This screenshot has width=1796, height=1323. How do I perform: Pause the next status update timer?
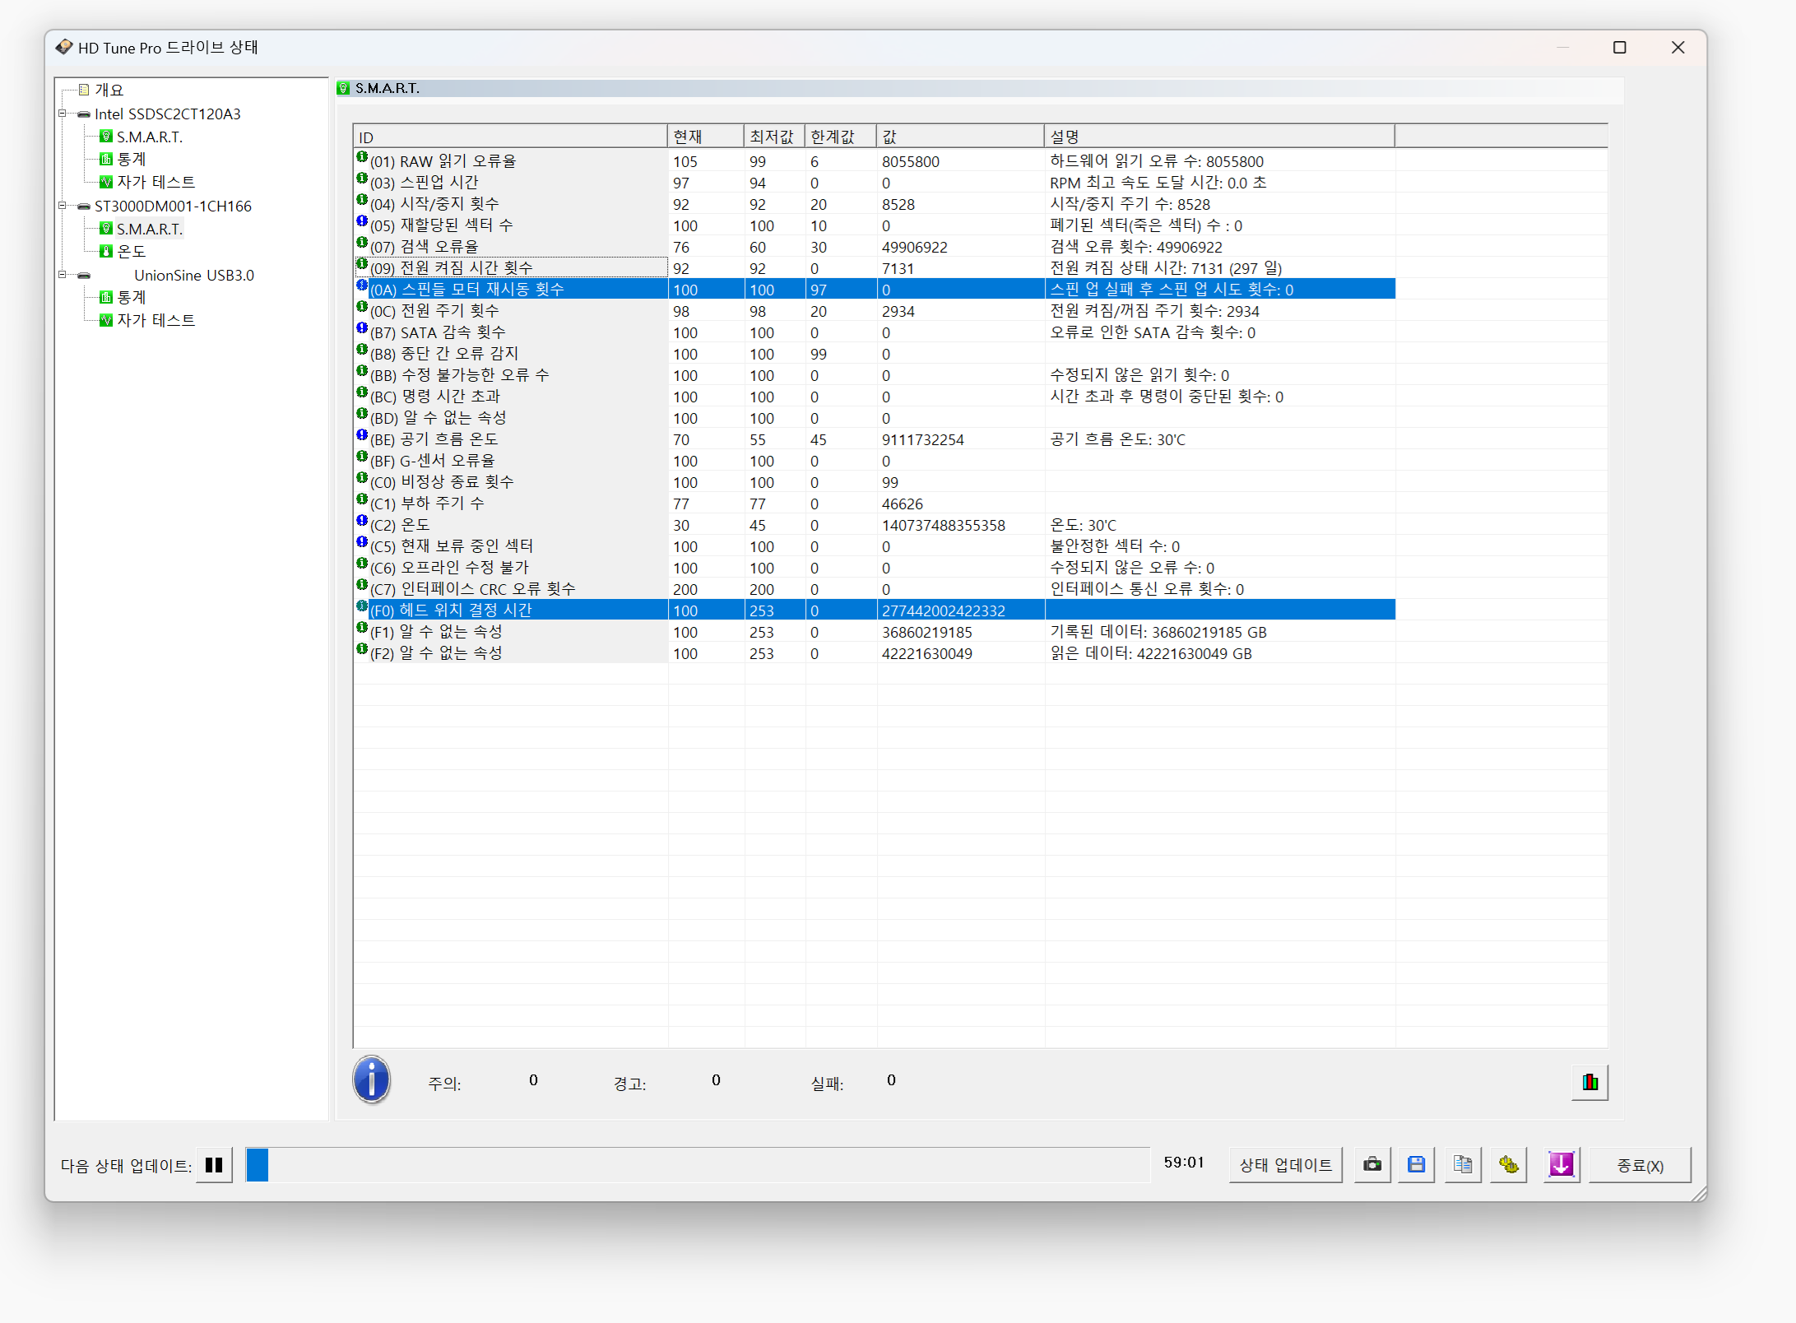click(214, 1165)
